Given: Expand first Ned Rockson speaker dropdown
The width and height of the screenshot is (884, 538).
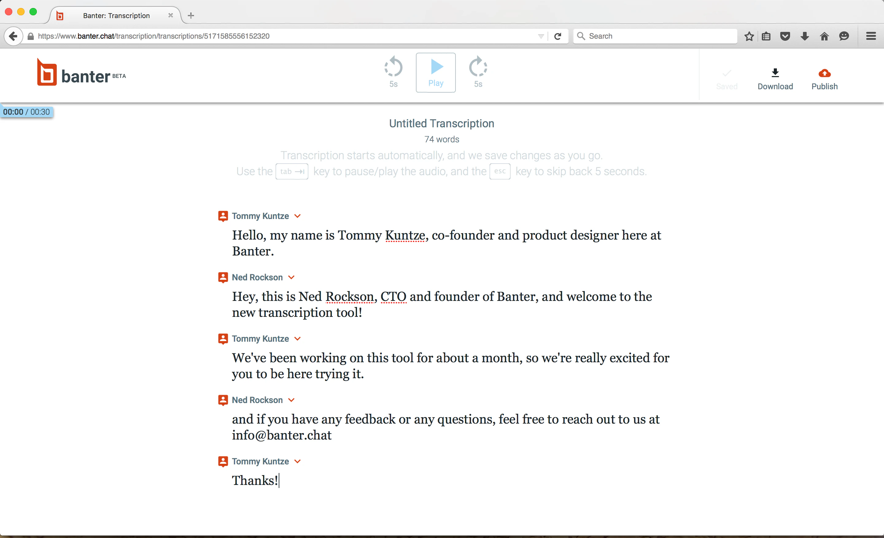Looking at the screenshot, I should pos(291,277).
